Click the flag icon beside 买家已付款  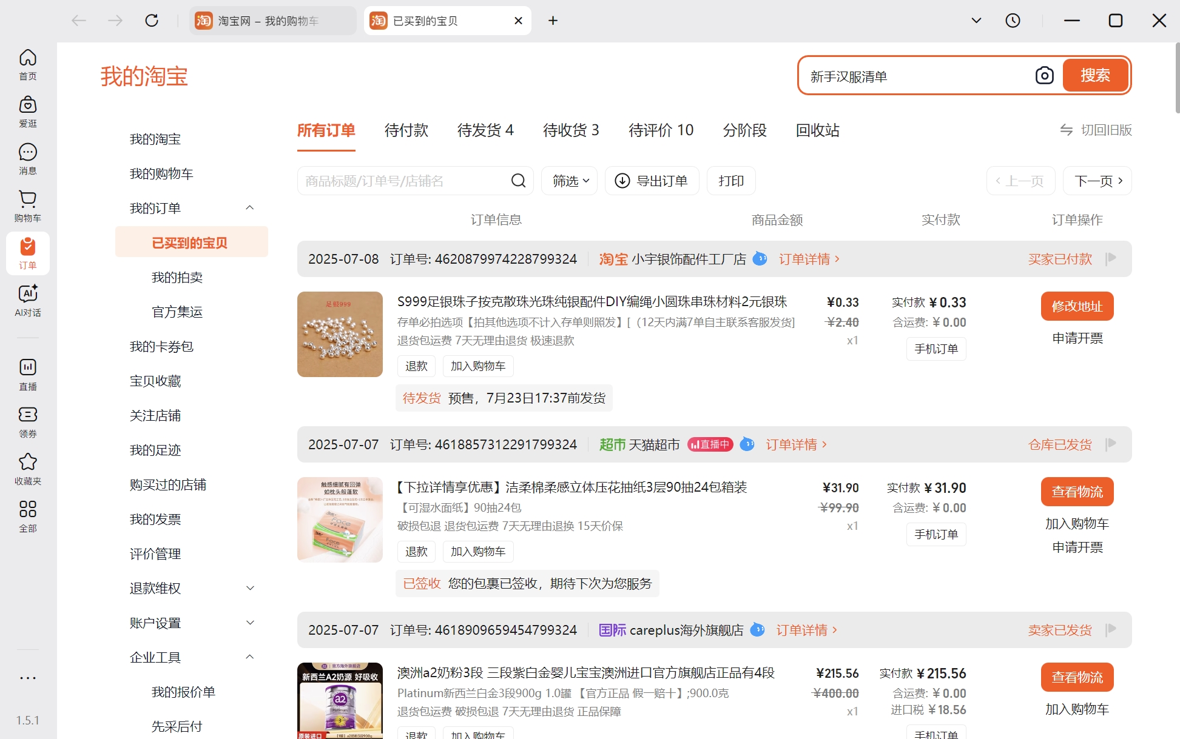(x=1112, y=257)
